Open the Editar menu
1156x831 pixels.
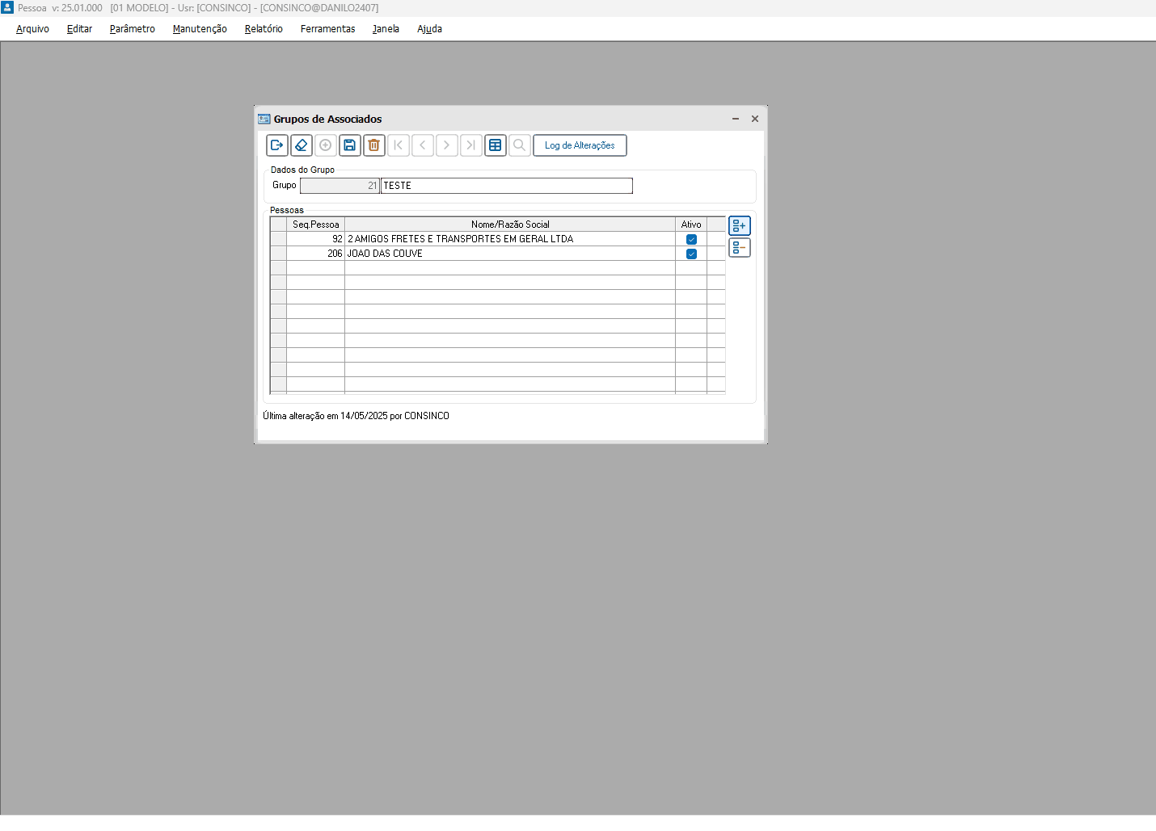pyautogui.click(x=79, y=29)
